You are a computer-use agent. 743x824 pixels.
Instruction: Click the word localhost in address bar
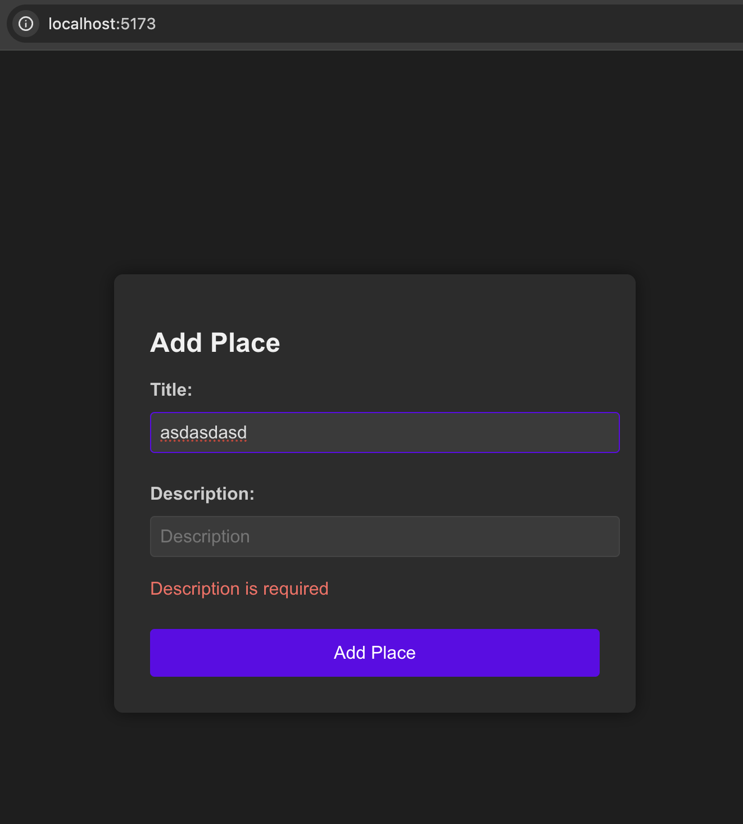tap(82, 24)
